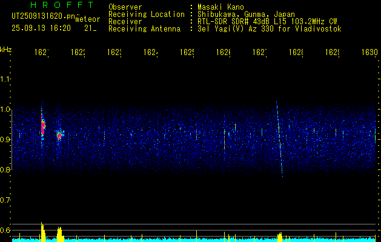Click the 1622 time axis label
This screenshot has height=242, width=381.
(x=78, y=52)
